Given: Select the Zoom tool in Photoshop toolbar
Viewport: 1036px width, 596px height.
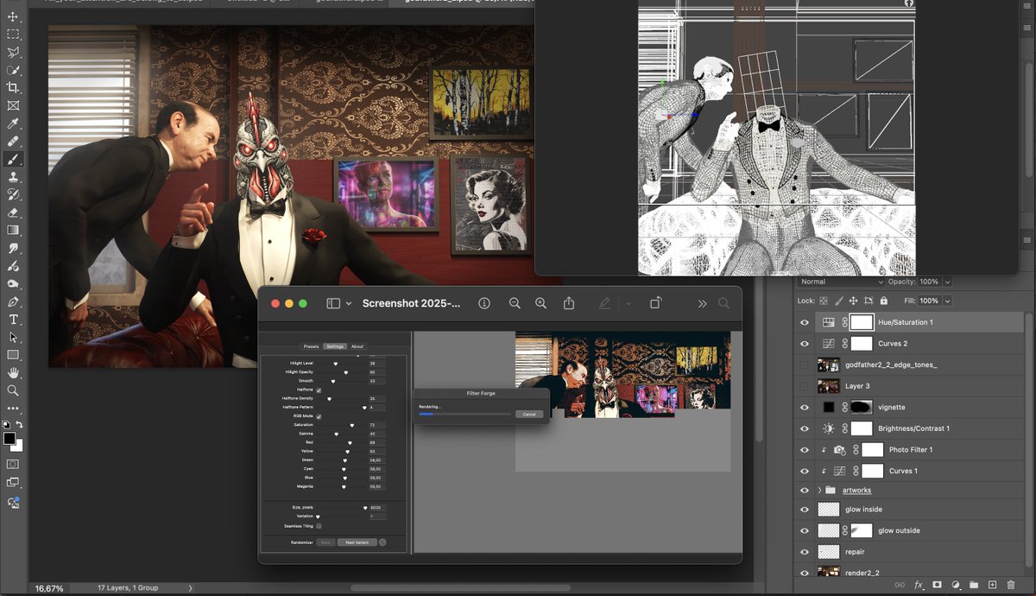Looking at the screenshot, I should coord(13,390).
